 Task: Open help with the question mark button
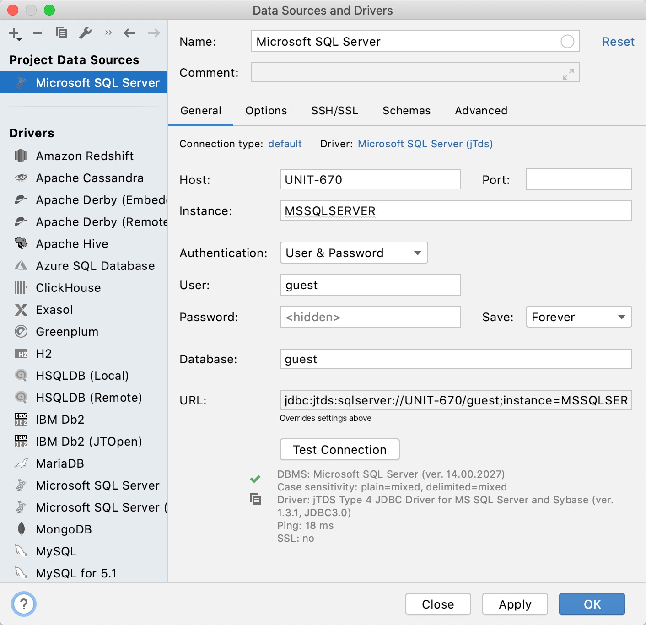pos(24,604)
